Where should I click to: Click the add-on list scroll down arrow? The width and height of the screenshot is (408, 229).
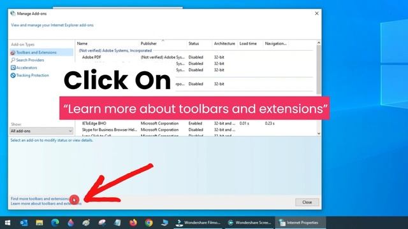click(319, 134)
